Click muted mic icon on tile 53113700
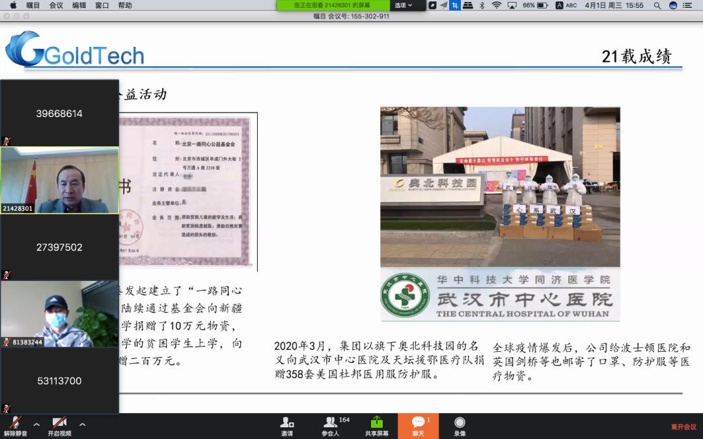This screenshot has width=703, height=439. pos(7,408)
